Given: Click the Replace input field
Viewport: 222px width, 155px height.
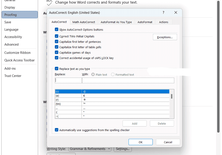Looking at the screenshot, I should click(68, 81).
